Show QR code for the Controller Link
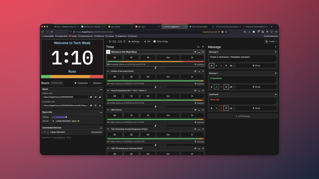 95,106
